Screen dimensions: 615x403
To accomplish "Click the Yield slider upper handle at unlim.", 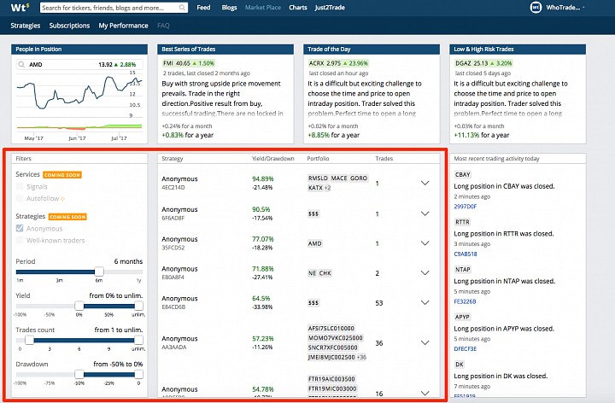I will tap(138, 306).
